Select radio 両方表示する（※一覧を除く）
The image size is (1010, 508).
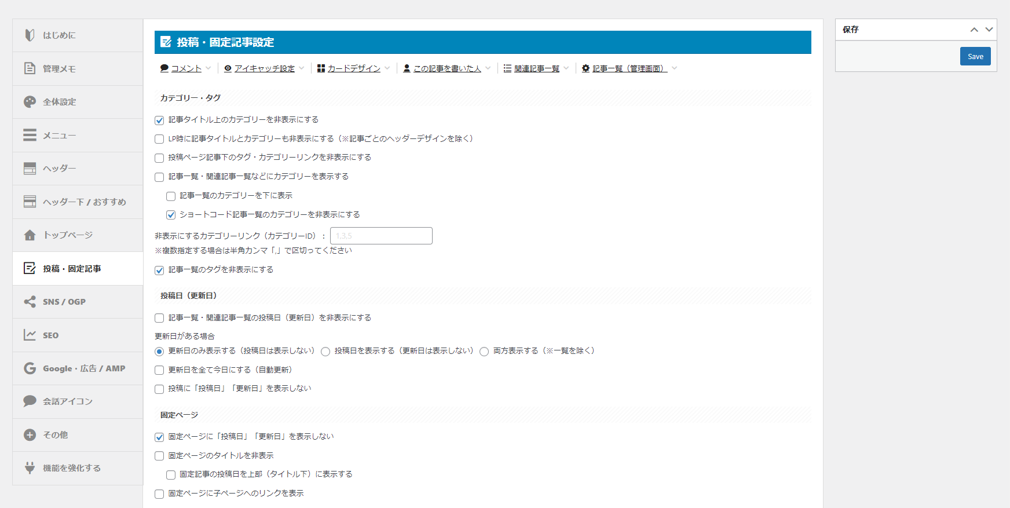(x=484, y=352)
